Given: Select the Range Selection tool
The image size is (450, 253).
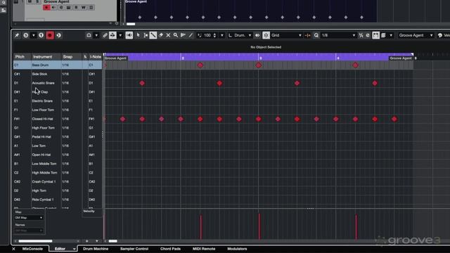Looking at the screenshot, I should click(146, 35).
